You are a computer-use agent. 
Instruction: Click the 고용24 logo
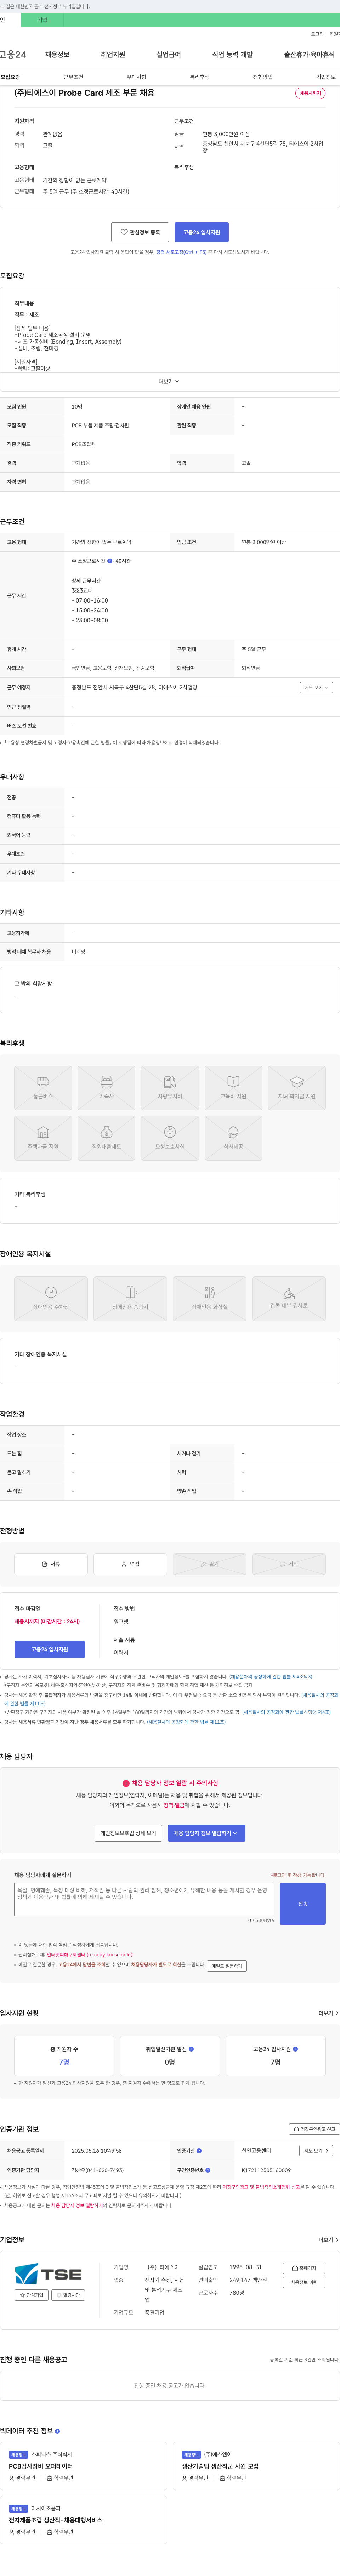(13, 55)
